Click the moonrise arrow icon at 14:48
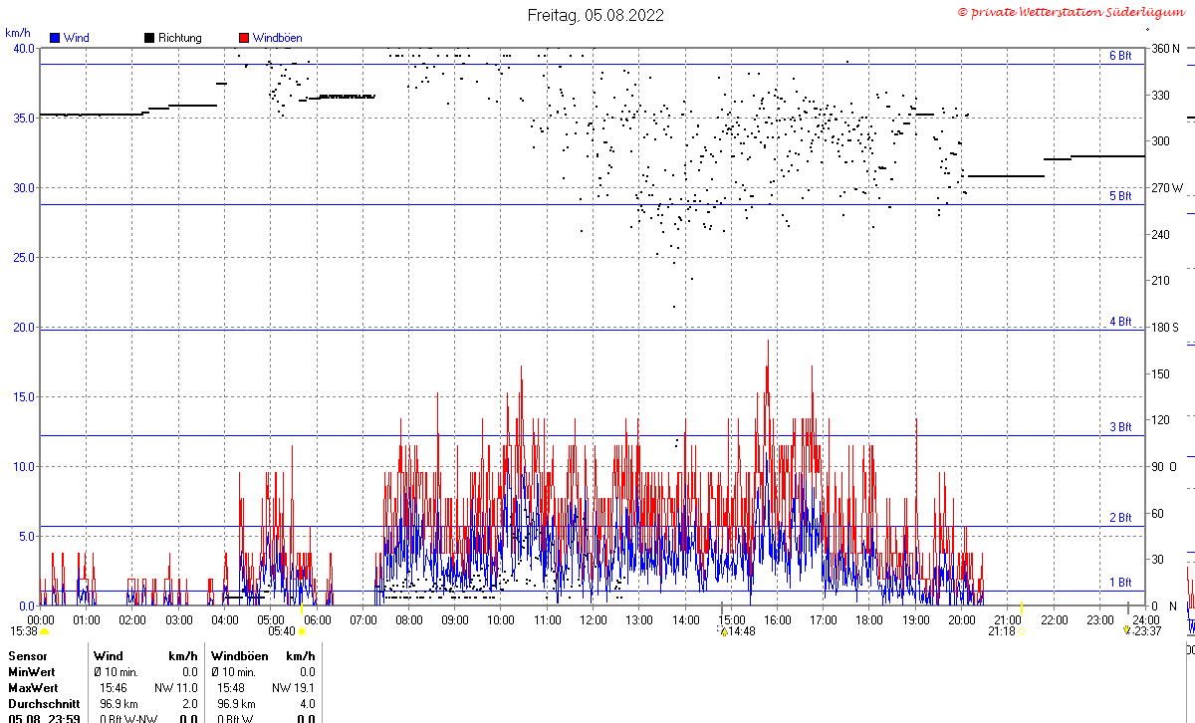The width and height of the screenshot is (1195, 723). click(725, 630)
